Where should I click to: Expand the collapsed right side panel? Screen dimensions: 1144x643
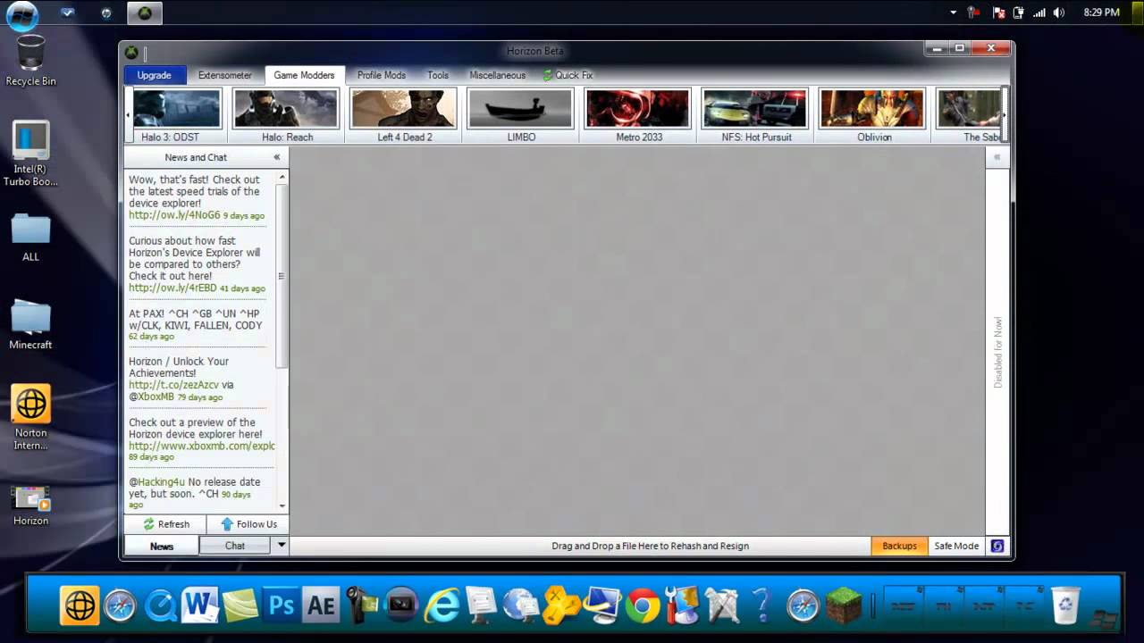click(997, 157)
